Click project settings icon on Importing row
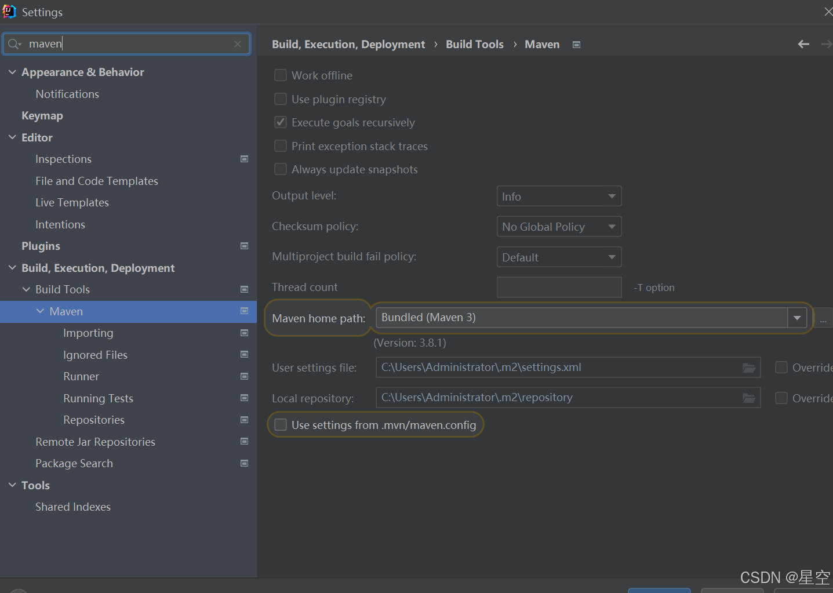 [245, 333]
